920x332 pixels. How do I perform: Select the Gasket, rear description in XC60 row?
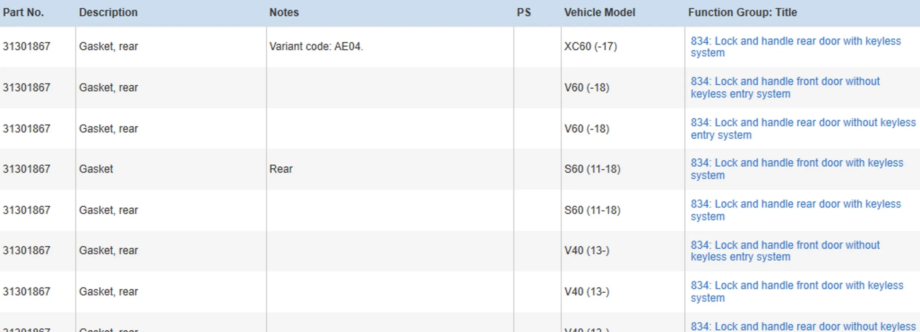pos(108,47)
